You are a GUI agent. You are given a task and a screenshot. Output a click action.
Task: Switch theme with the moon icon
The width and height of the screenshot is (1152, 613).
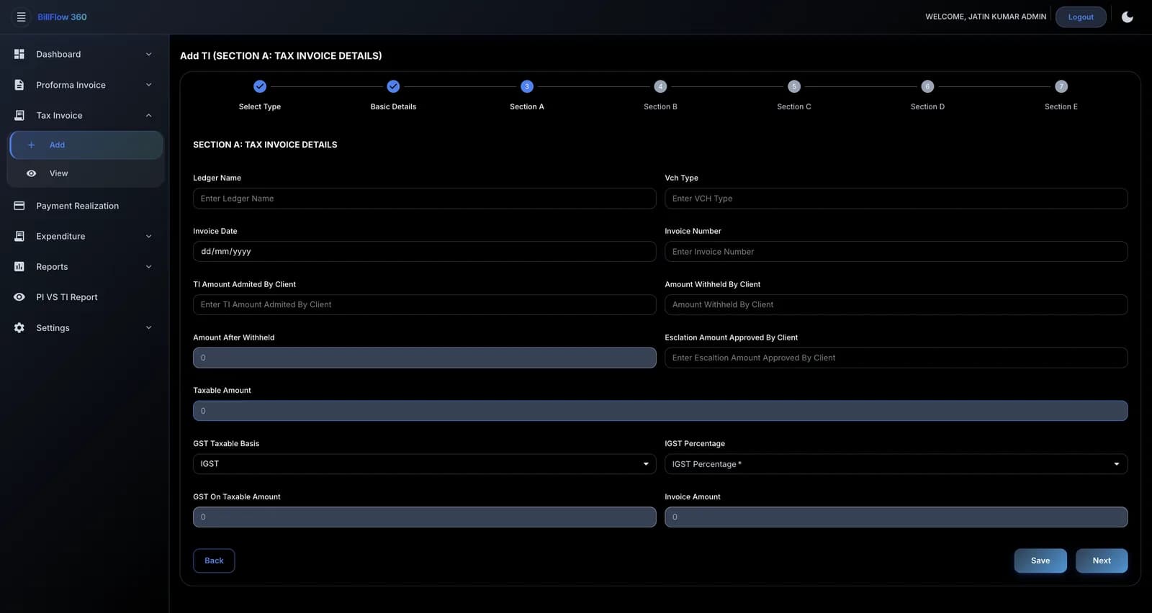(1128, 17)
